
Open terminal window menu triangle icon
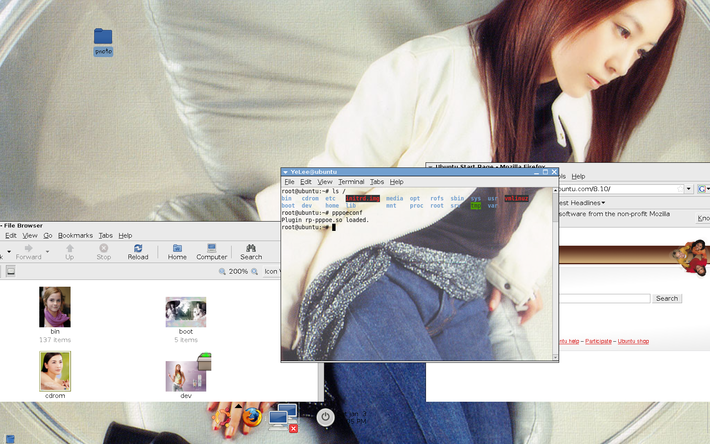286,172
